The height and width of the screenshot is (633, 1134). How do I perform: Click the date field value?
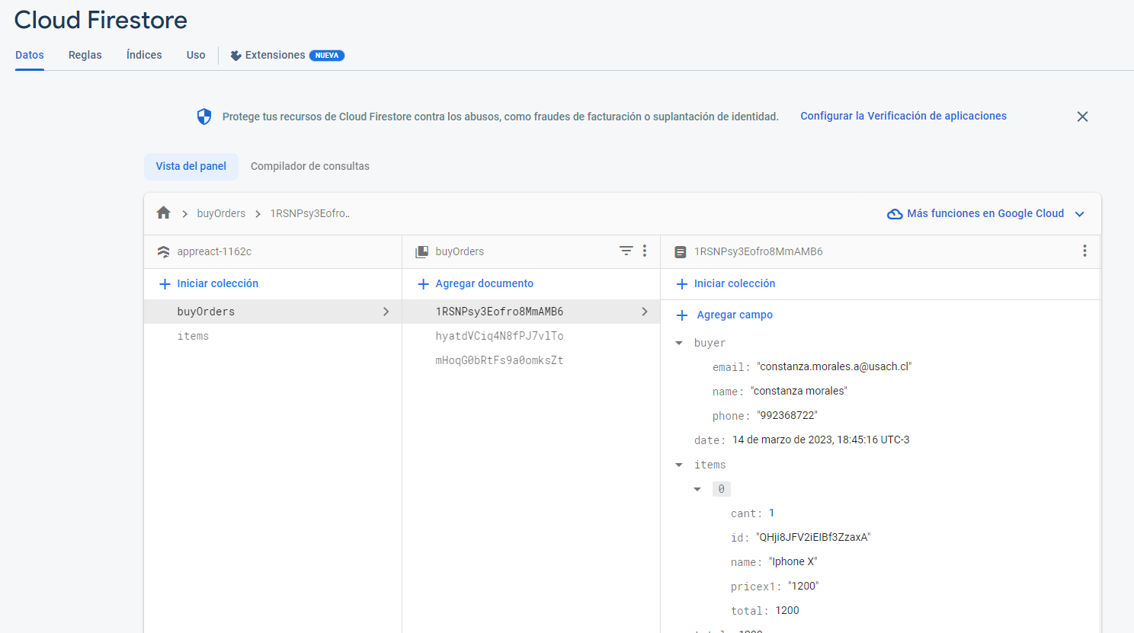click(821, 440)
